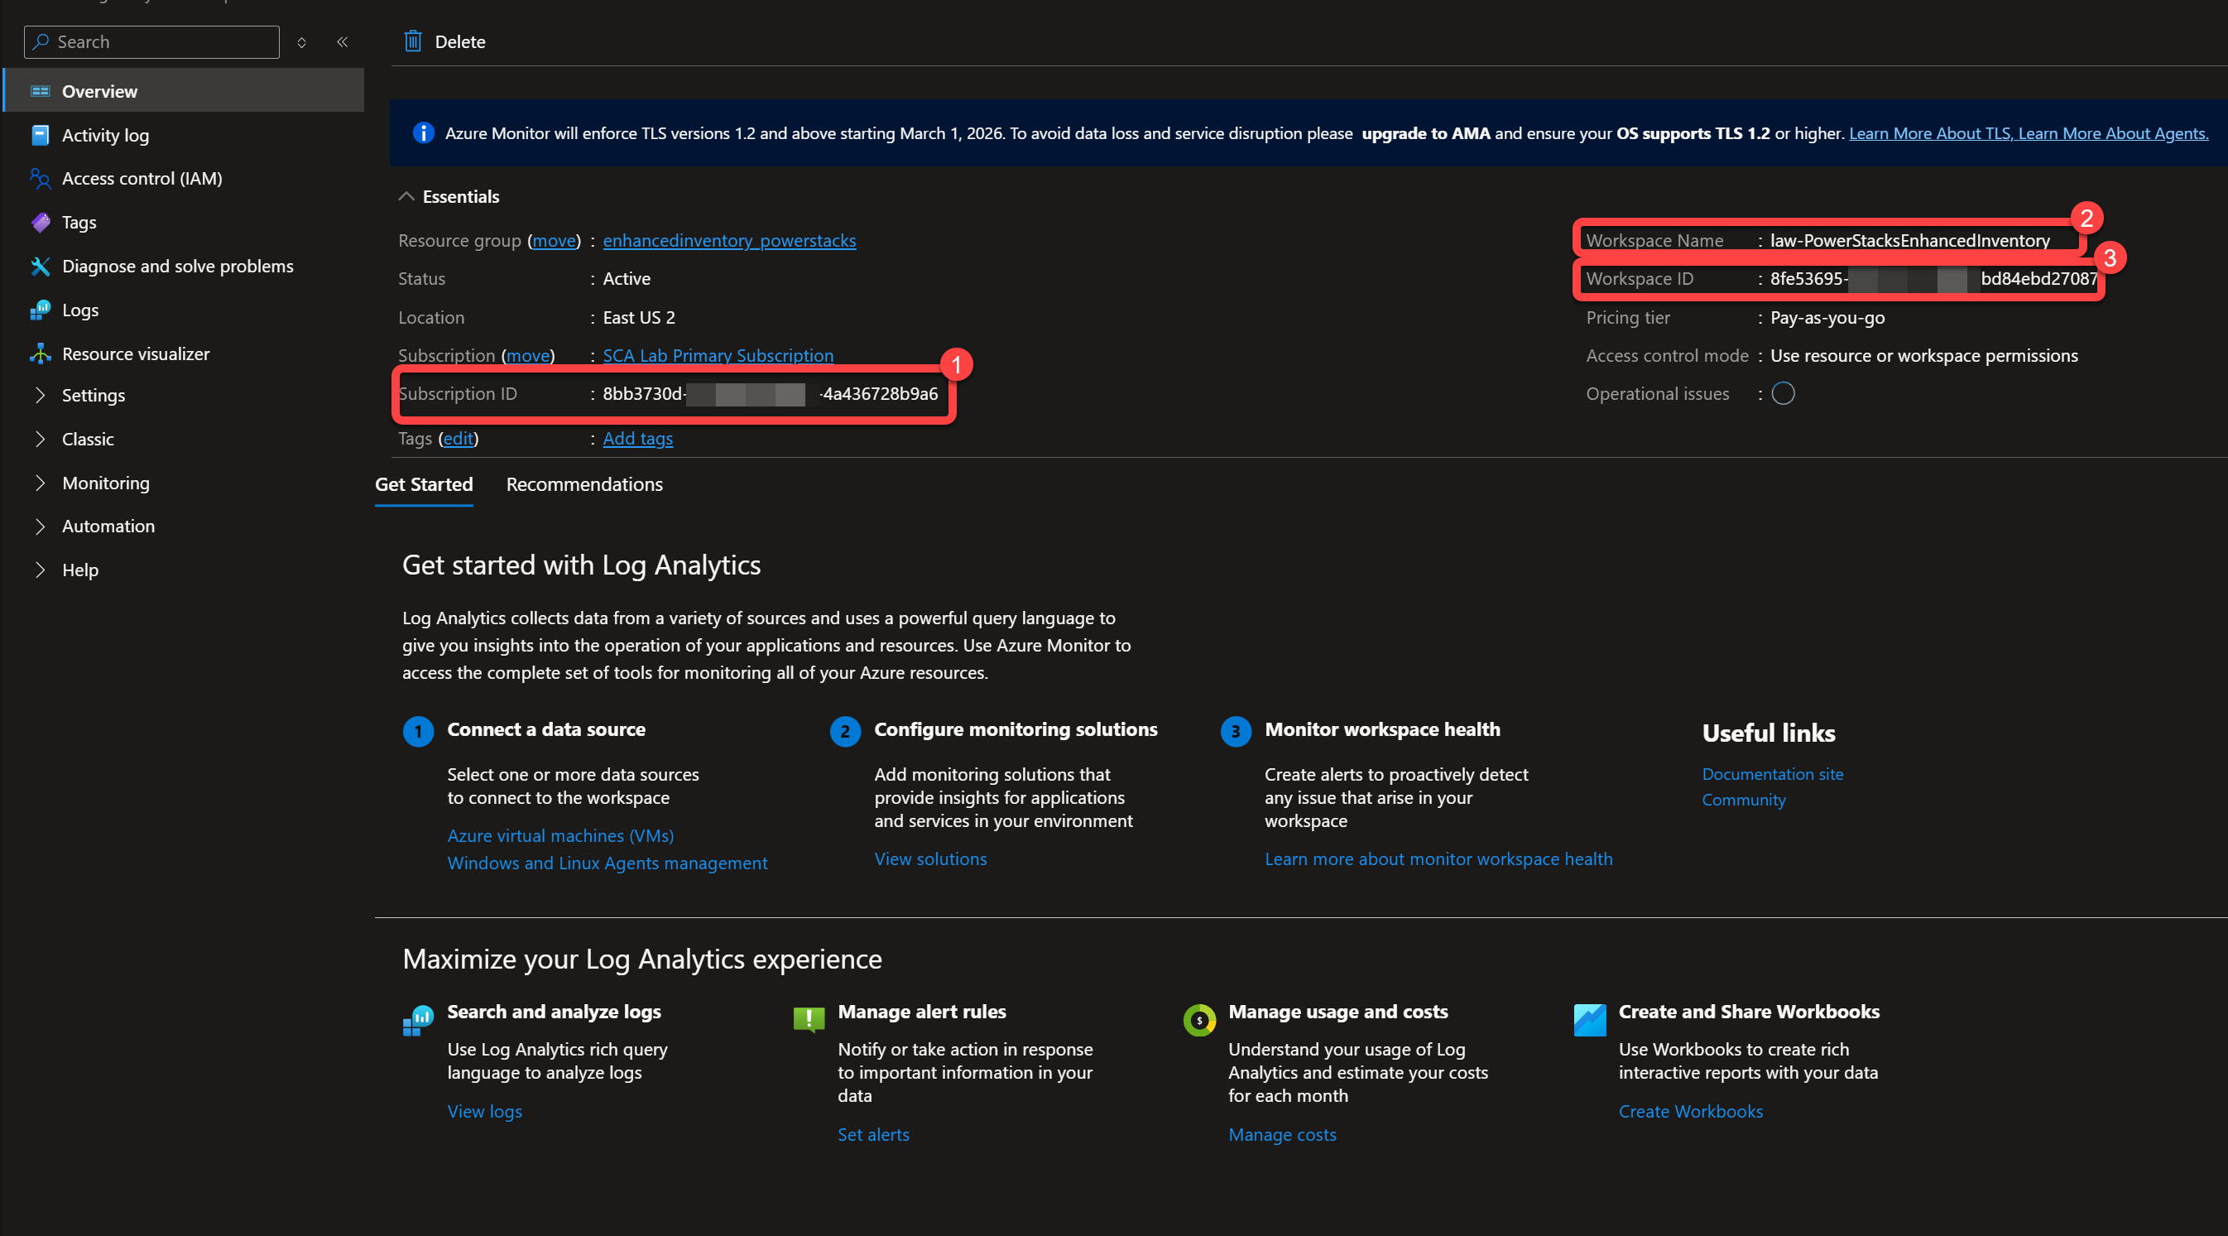The width and height of the screenshot is (2228, 1236).
Task: Open the Overview menu item icon
Action: (x=40, y=91)
